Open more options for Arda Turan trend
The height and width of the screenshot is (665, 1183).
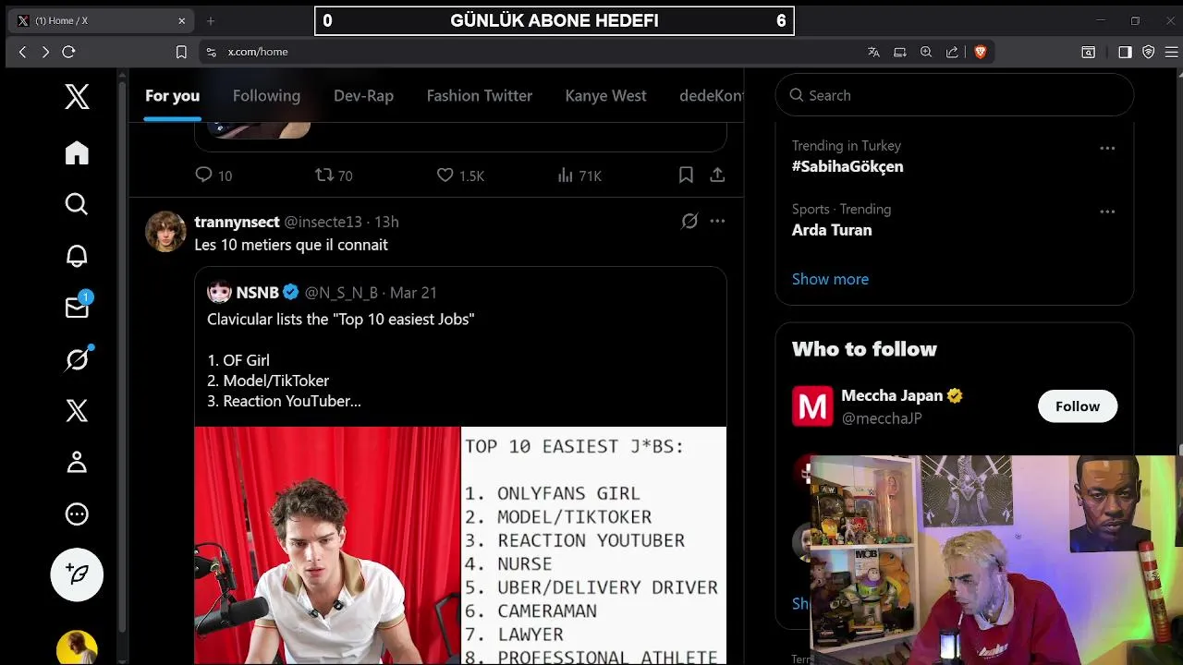(x=1107, y=212)
